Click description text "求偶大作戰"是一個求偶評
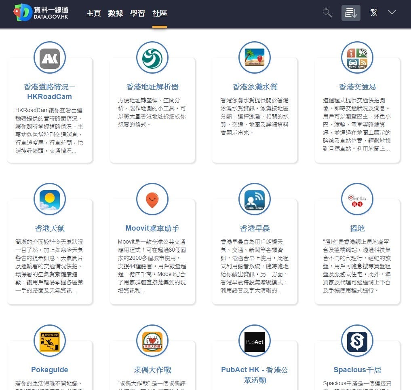This screenshot has width=411, height=390. point(152,385)
